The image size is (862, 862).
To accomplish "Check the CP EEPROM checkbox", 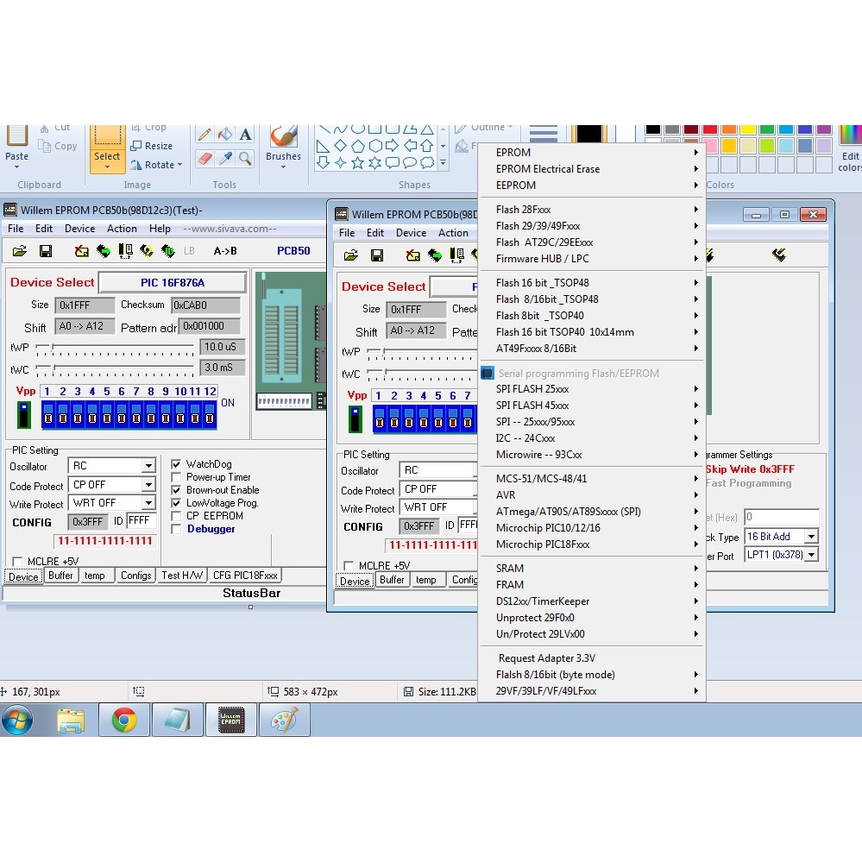I will [177, 516].
